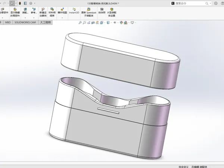Activate the Select arrow tool
The width and height of the screenshot is (224, 168).
pyautogui.click(x=12, y=3)
